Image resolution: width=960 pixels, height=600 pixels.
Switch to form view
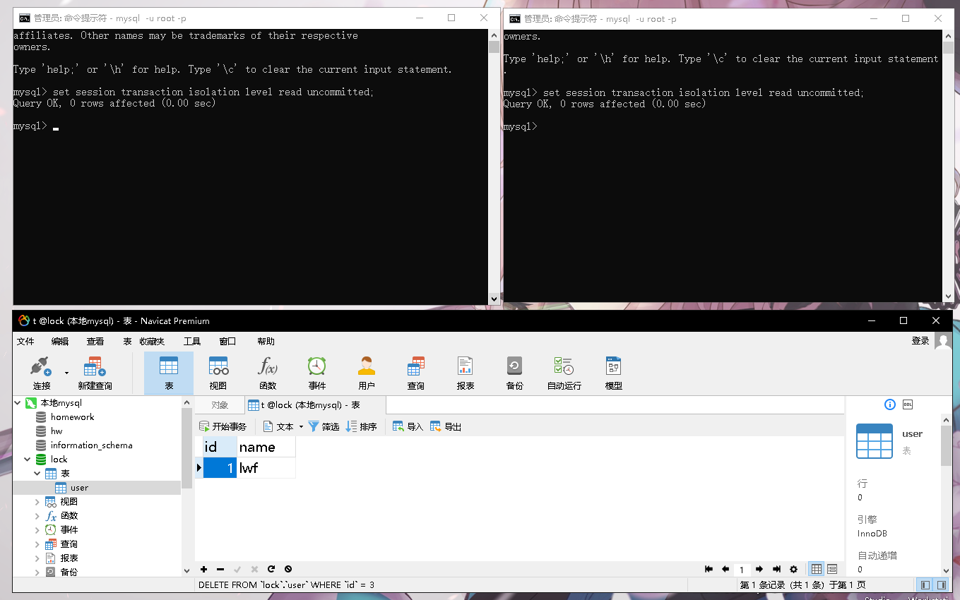pos(832,569)
